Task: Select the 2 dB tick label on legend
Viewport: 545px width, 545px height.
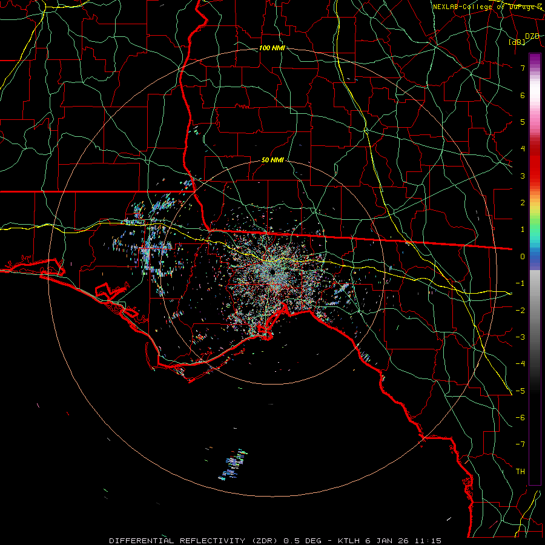Action: click(x=523, y=203)
